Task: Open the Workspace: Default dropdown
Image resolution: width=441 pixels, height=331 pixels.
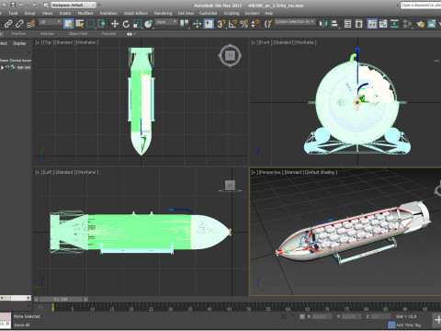Action: [73, 5]
